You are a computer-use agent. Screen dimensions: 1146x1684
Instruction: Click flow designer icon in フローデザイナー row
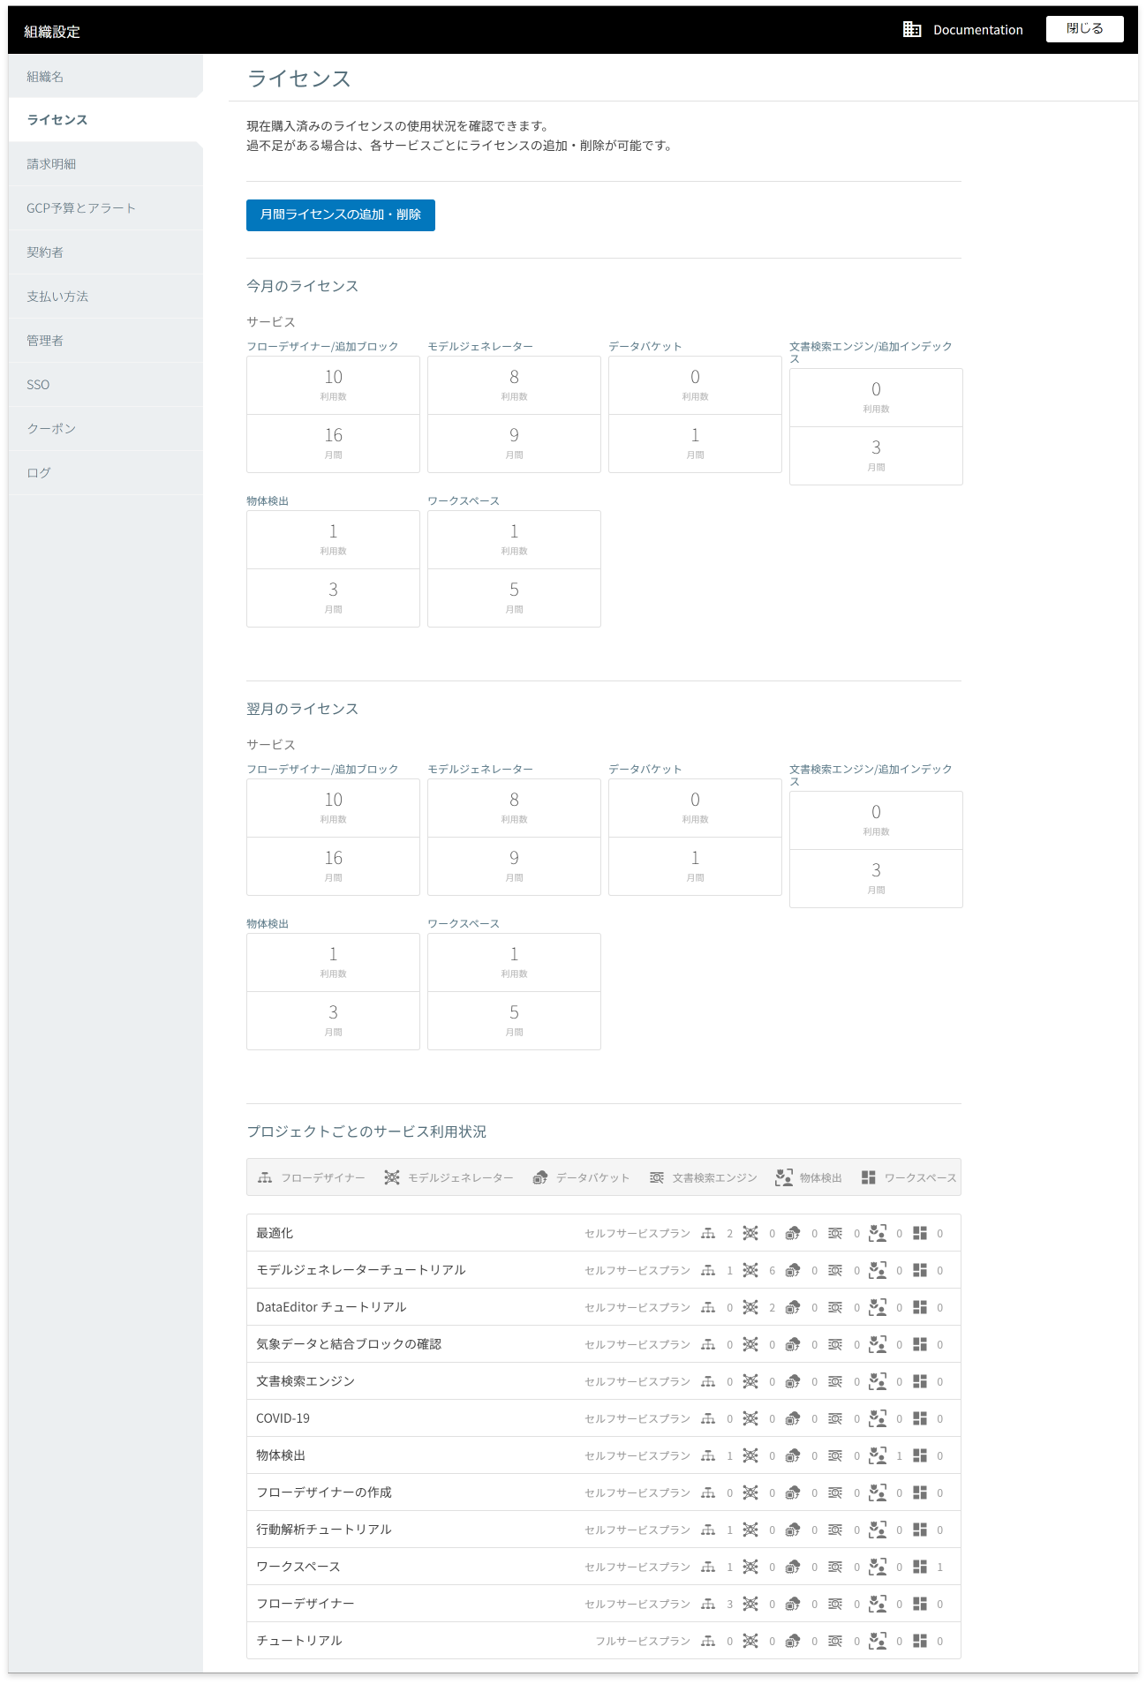pos(708,1604)
